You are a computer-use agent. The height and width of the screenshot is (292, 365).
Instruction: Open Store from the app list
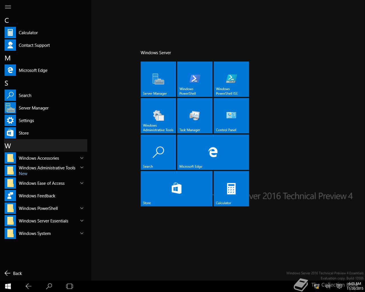(46, 133)
